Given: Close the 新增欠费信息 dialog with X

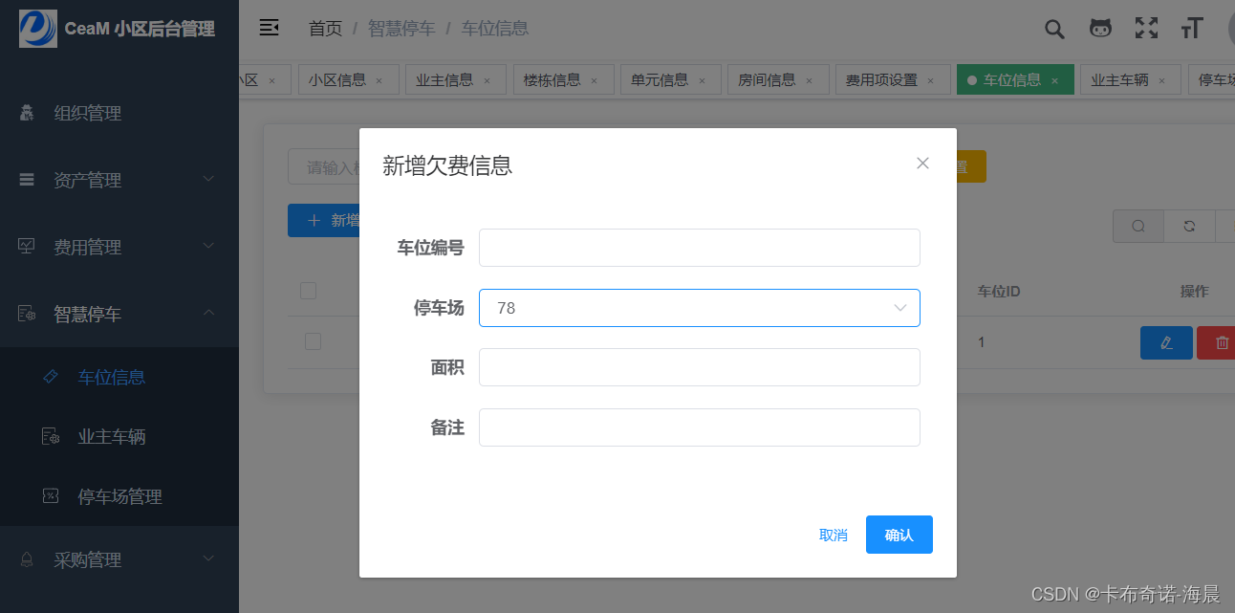Looking at the screenshot, I should [x=922, y=164].
